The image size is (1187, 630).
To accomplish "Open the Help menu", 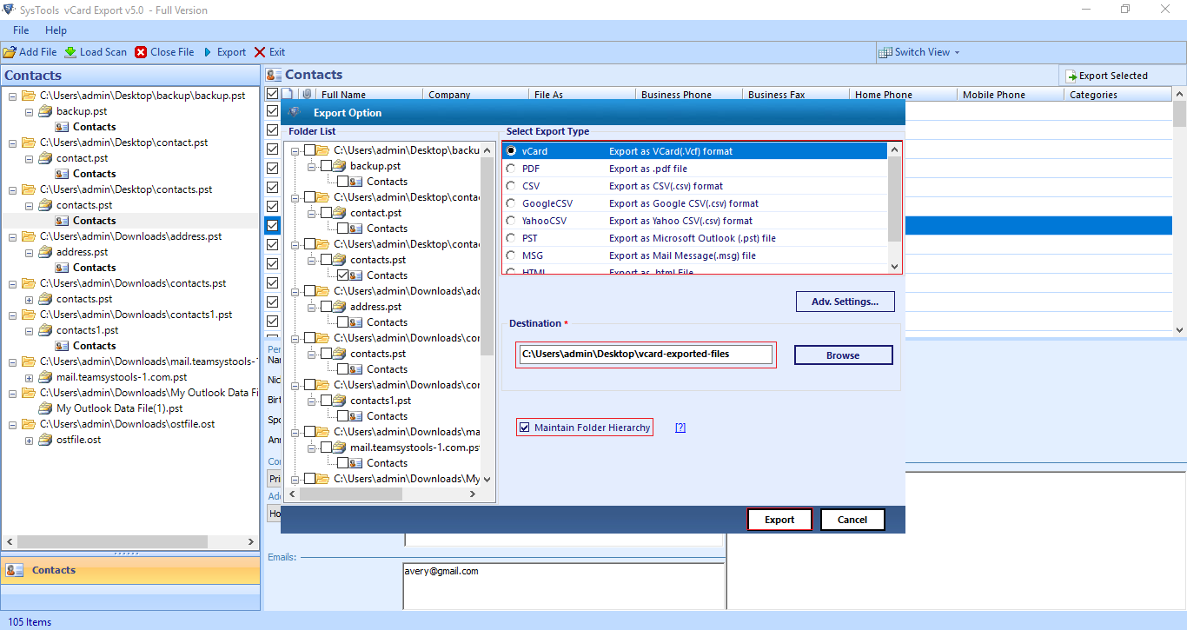I will (x=56, y=30).
